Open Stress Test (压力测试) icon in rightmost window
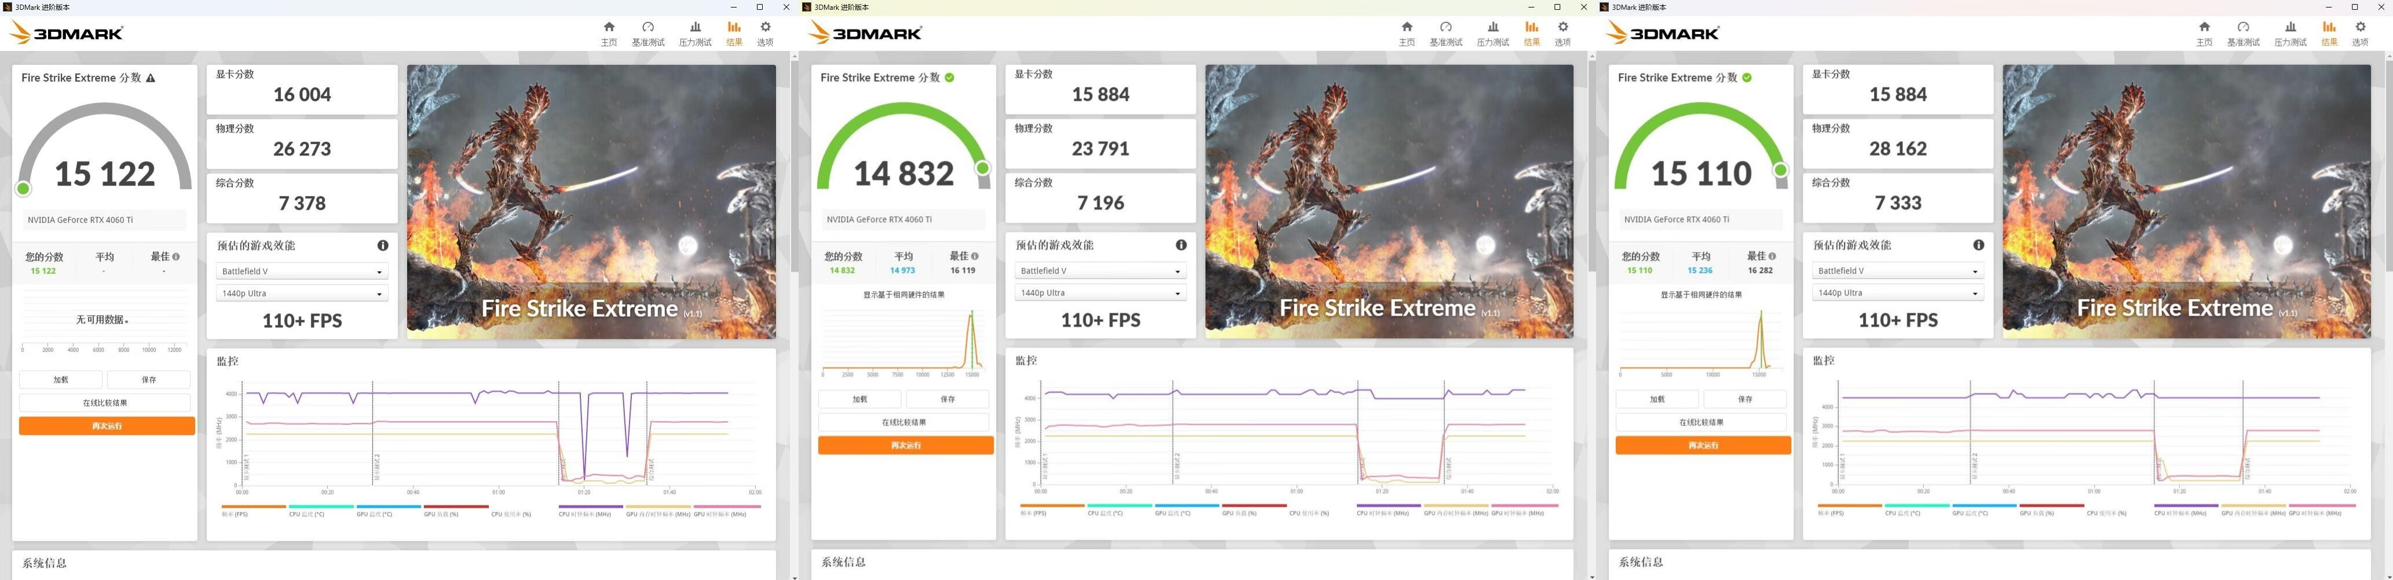The height and width of the screenshot is (580, 2393). coord(2290,32)
